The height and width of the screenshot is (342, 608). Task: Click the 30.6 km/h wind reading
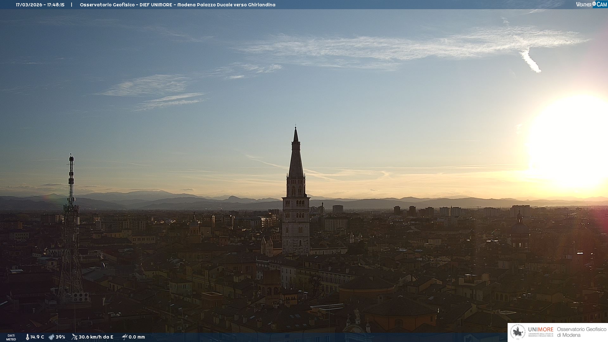pos(96,337)
